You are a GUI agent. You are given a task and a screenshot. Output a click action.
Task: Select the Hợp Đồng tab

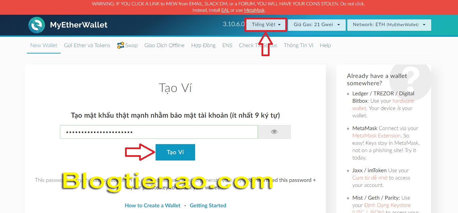click(203, 45)
